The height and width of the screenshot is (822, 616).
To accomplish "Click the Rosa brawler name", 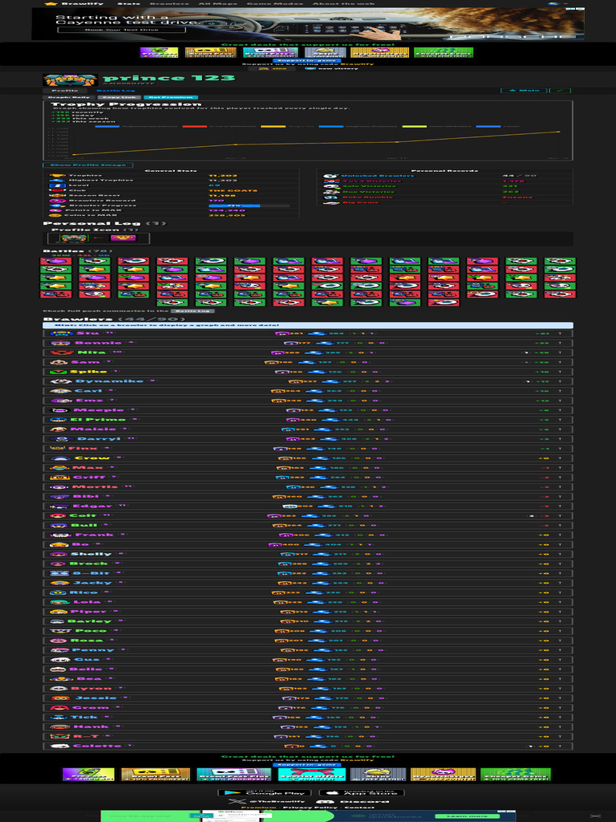I will point(87,641).
